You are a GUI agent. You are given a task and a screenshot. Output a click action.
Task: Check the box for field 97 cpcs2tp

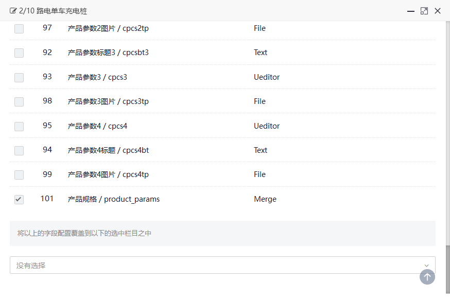[19, 29]
